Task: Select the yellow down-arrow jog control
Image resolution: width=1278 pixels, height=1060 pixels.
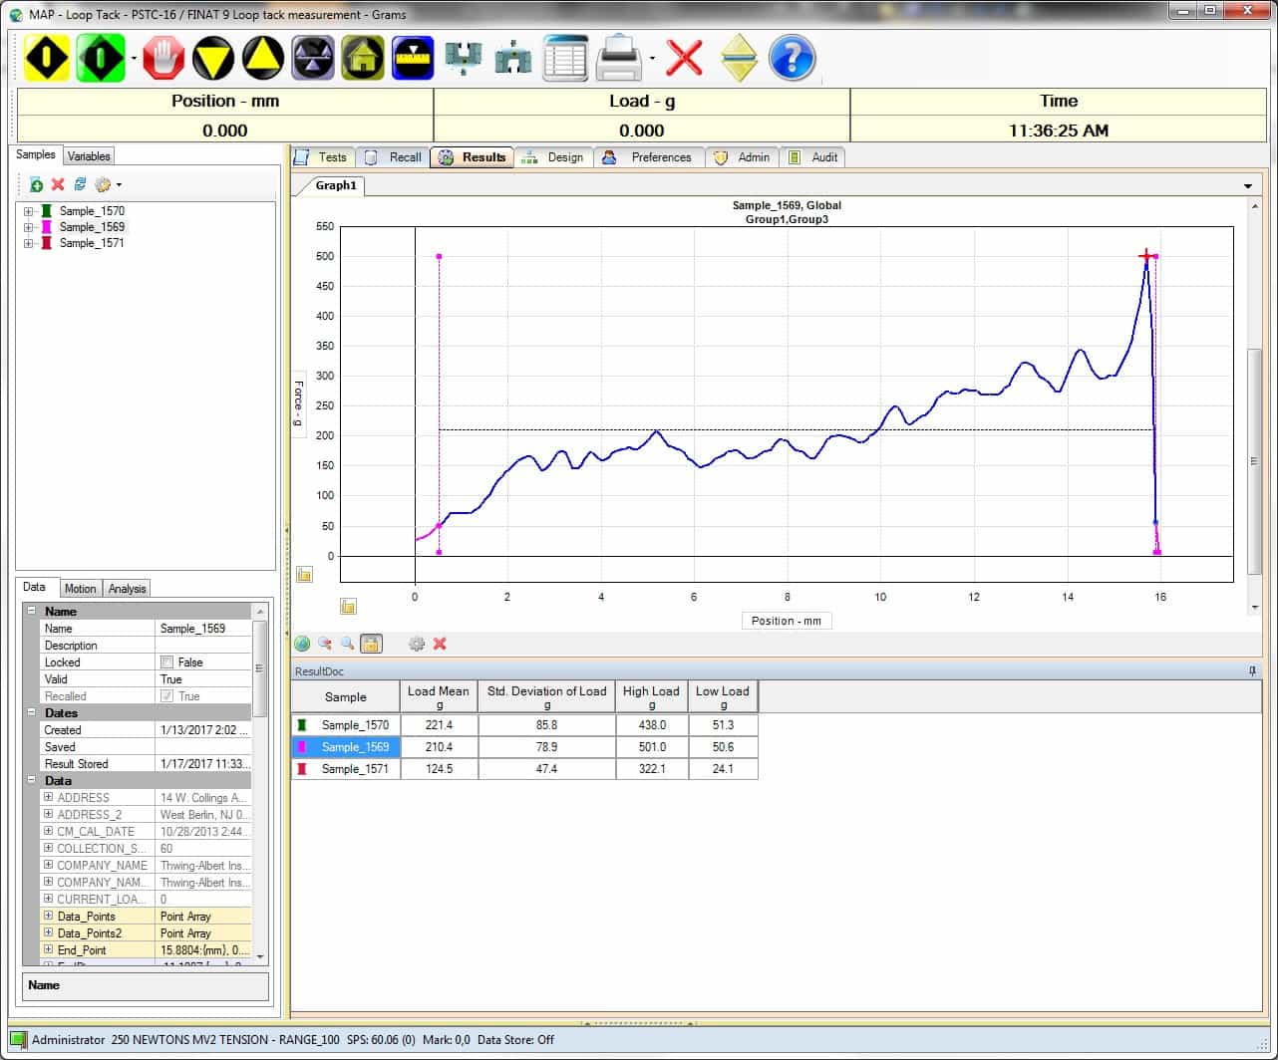Action: [213, 58]
